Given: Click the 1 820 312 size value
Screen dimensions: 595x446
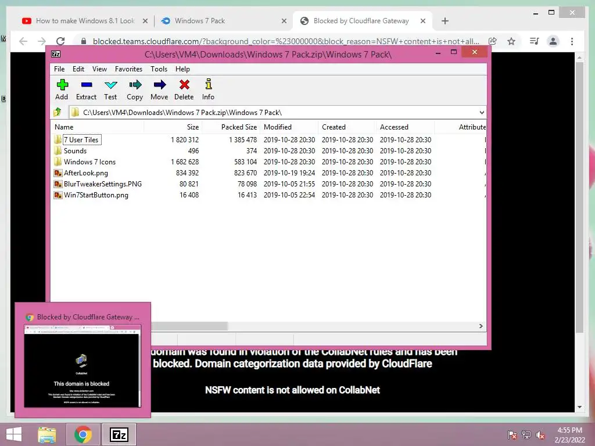Looking at the screenshot, I should pyautogui.click(x=185, y=139).
